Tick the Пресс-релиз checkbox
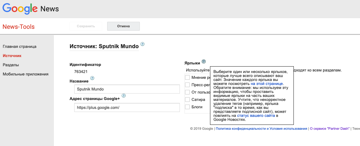 [187, 85]
